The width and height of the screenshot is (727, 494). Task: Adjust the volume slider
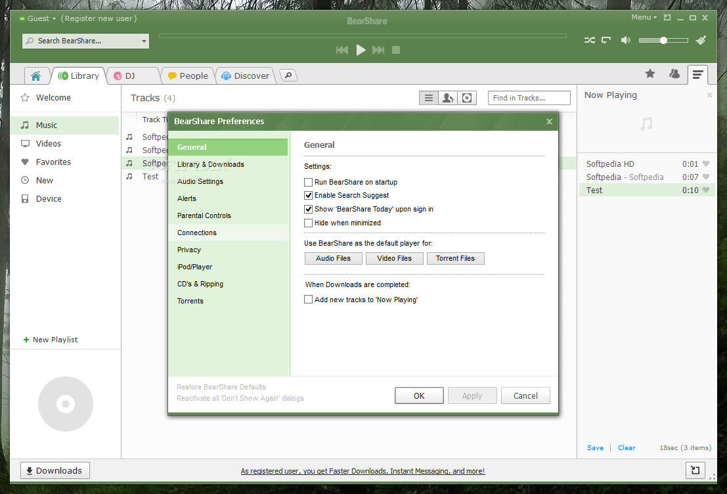(x=663, y=40)
